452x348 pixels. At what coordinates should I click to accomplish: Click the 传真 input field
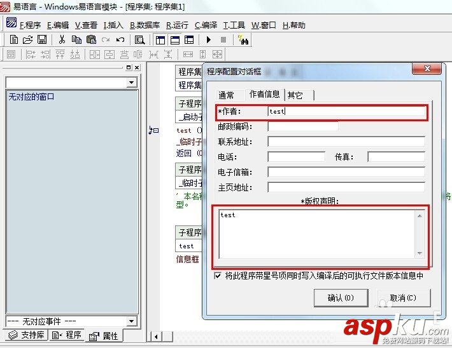[397, 157]
